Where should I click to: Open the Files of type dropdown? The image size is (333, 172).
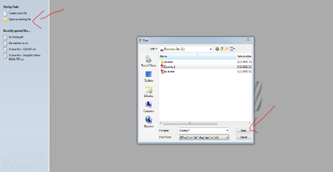pyautogui.click(x=204, y=138)
